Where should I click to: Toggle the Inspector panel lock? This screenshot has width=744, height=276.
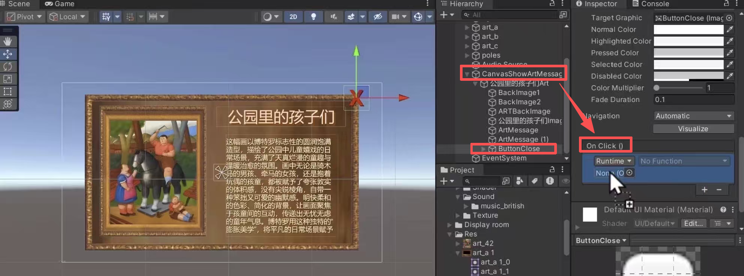726,3
